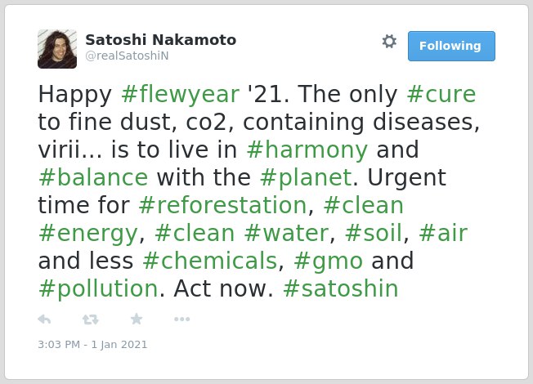
Task: Open the #chemicals hashtag
Action: click(210, 261)
